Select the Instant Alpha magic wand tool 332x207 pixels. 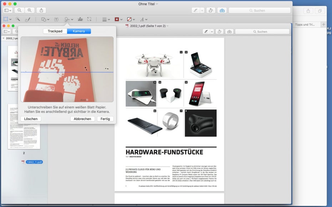tap(17, 19)
